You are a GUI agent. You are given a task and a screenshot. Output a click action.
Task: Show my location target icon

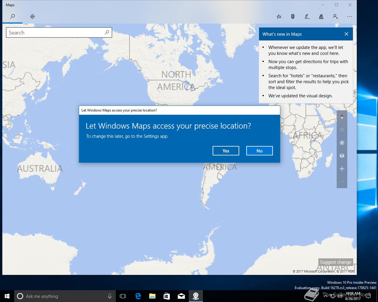(342, 143)
